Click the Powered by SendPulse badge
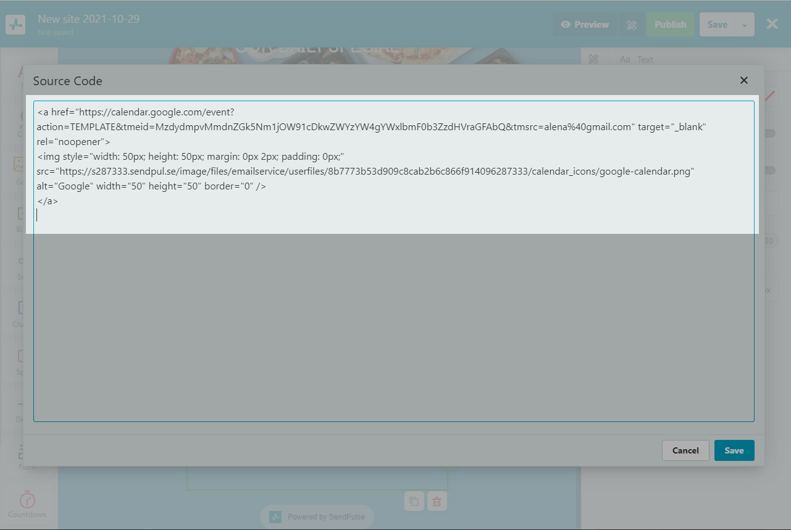 (x=317, y=516)
